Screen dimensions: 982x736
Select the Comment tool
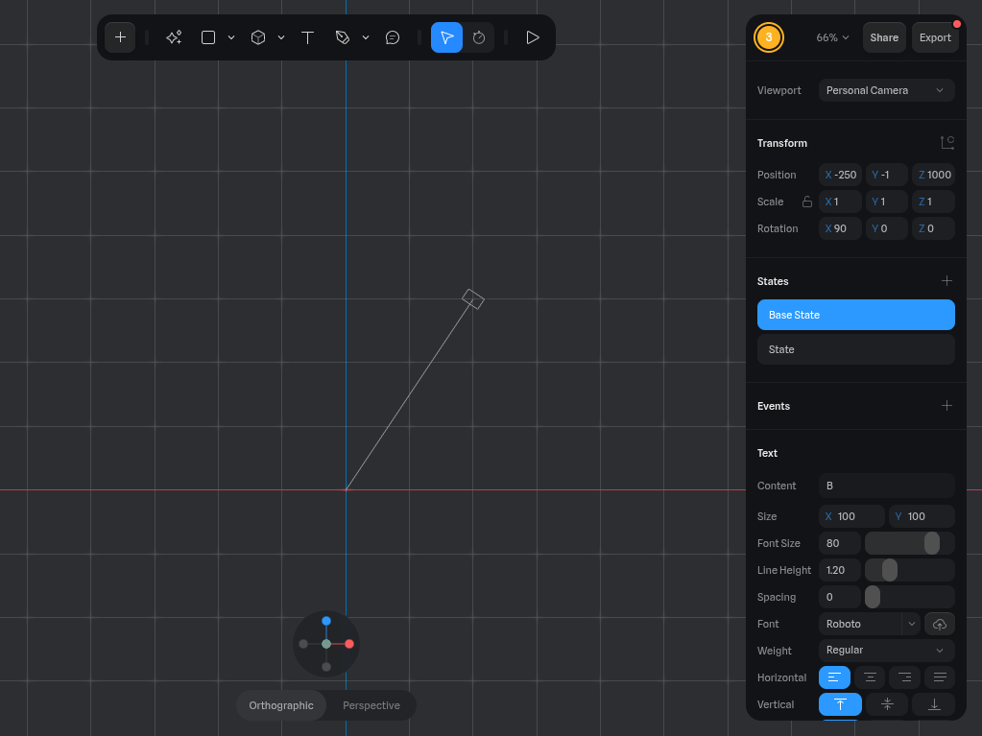point(393,37)
